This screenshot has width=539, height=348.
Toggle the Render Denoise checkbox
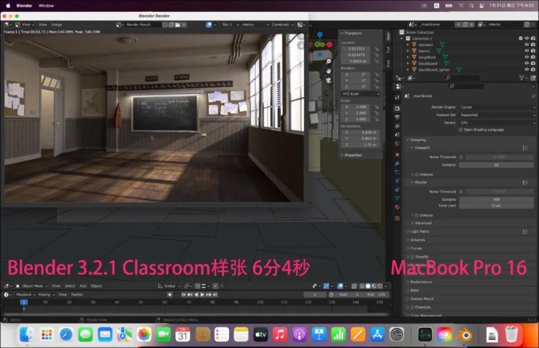point(416,215)
